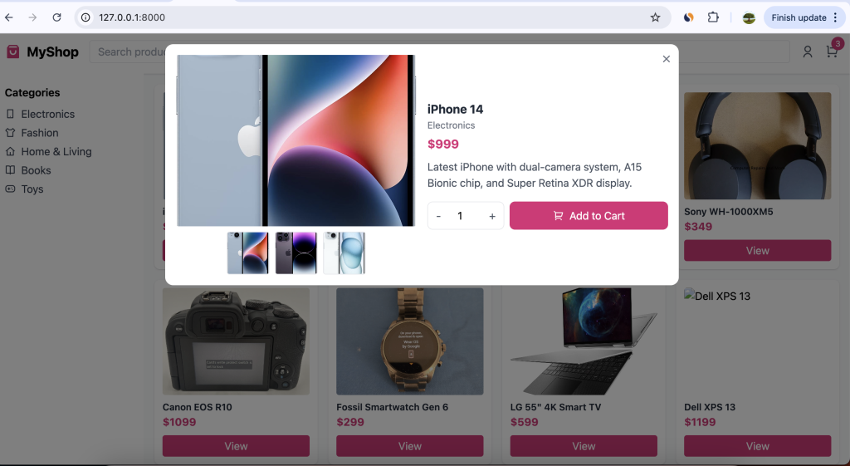Open the Fashion category

[40, 133]
